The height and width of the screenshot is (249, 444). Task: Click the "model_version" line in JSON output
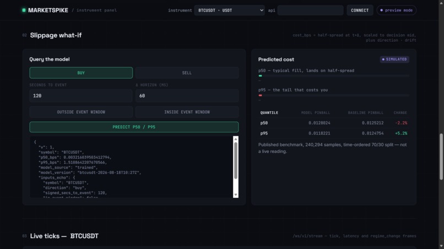click(90, 173)
